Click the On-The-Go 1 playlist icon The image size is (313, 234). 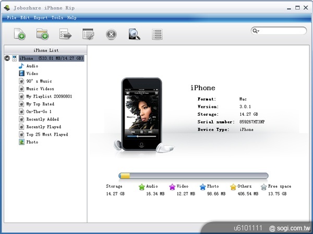[21, 112]
